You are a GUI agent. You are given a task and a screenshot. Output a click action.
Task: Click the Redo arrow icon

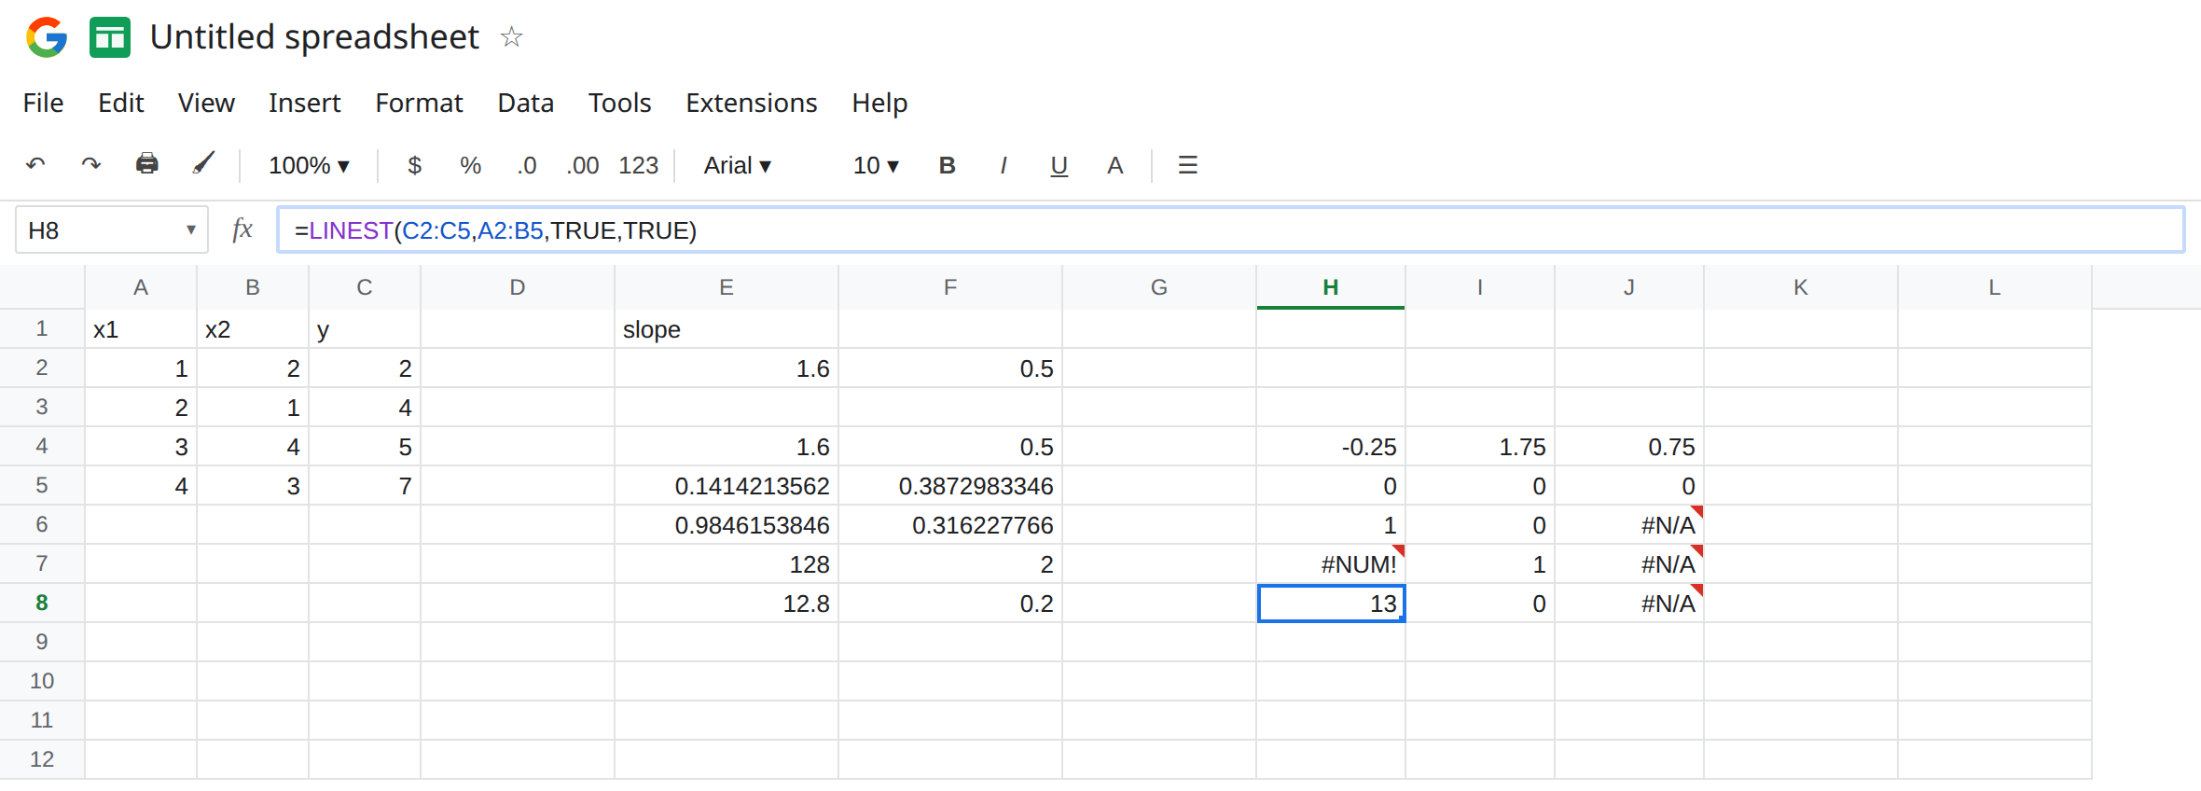click(x=91, y=165)
